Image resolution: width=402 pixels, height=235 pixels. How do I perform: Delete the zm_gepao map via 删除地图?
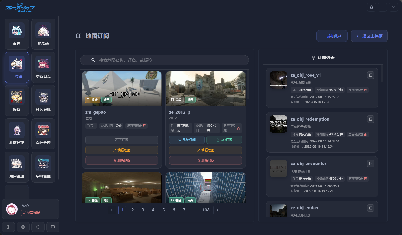pyautogui.click(x=122, y=160)
